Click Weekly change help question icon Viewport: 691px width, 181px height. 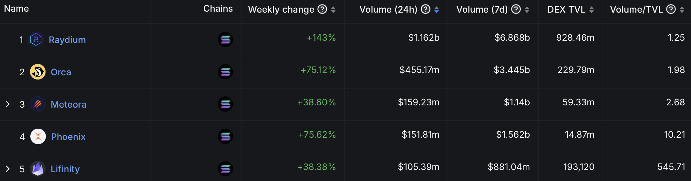point(322,9)
